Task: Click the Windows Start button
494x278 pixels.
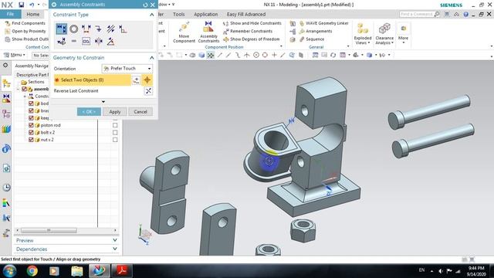Action: tap(9, 271)
